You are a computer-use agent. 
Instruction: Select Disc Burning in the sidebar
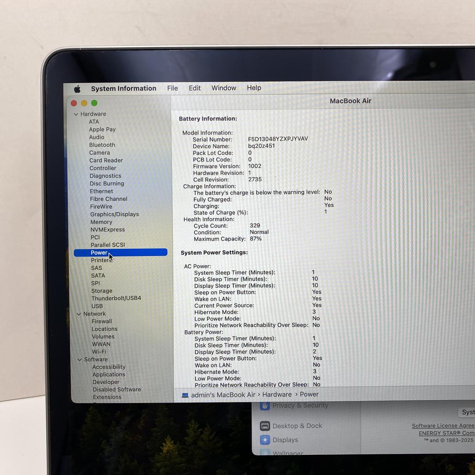[x=107, y=183]
